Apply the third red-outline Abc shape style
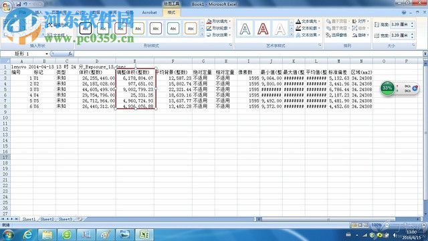Image resolution: width=428 pixels, height=241 pixels. click(120, 28)
